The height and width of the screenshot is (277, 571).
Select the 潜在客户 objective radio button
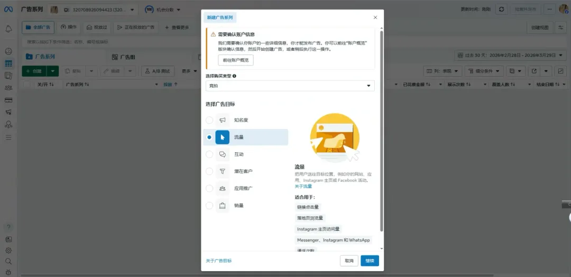click(209, 171)
